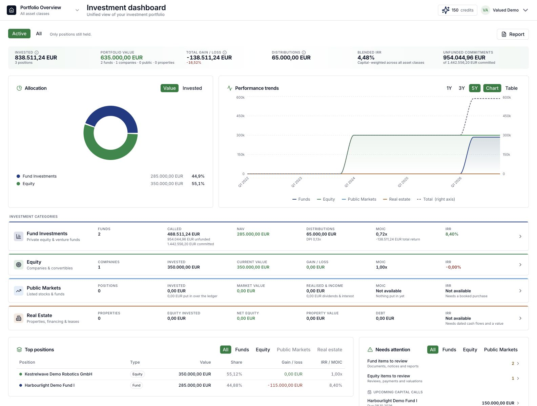
Task: Set performance range to 3Y
Action: pyautogui.click(x=462, y=88)
